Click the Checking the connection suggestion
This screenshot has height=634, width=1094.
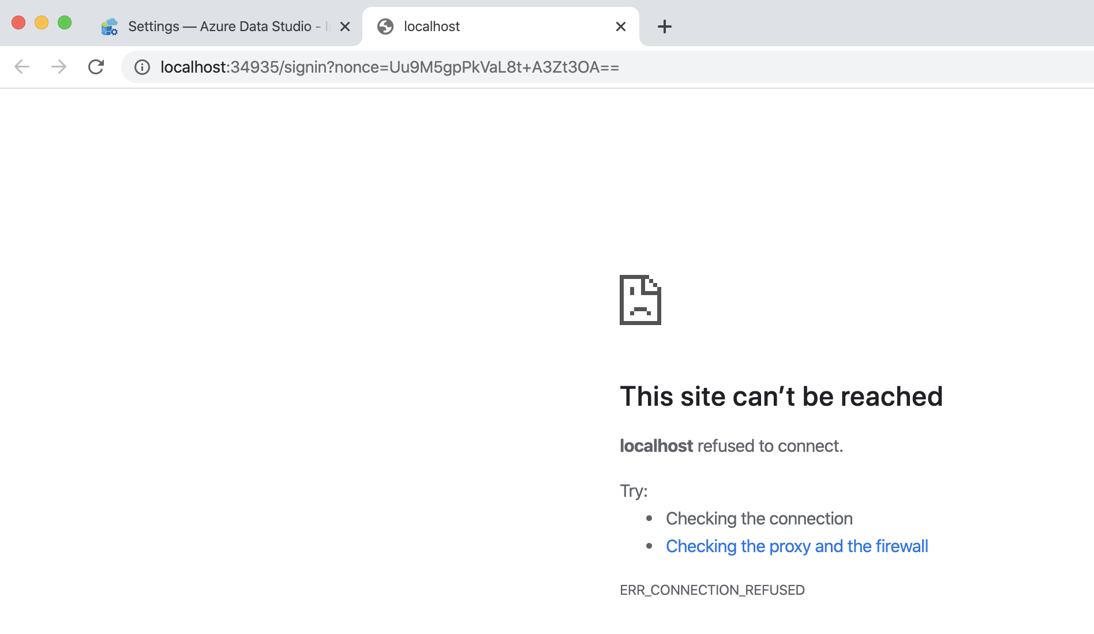tap(759, 518)
